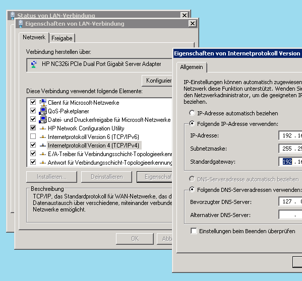Viewport: 302px width, 281px height.
Task: Select Antwort für Verbindungsschicht-Topologieerkennung entry
Action: 110,163
